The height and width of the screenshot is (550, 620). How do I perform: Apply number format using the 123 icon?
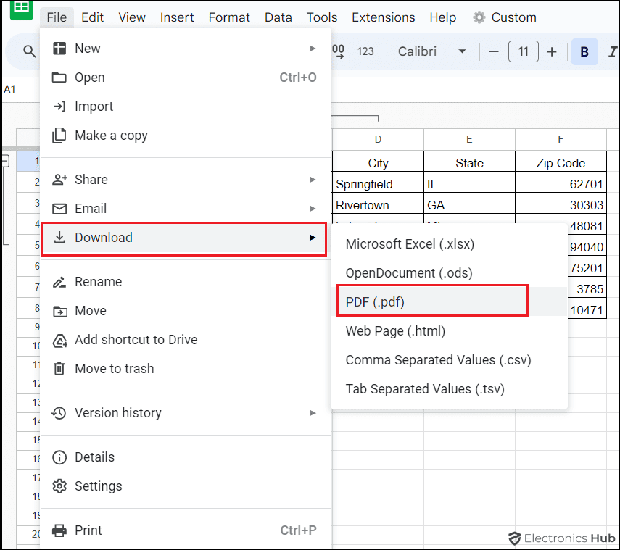tap(365, 51)
